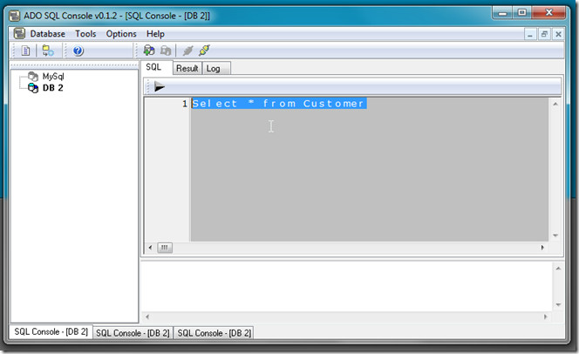Open the Tools menu
This screenshot has height=354, width=579.
(x=85, y=34)
